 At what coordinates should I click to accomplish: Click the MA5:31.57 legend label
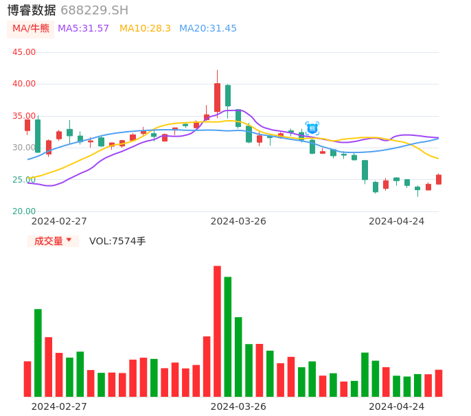pyautogui.click(x=83, y=29)
